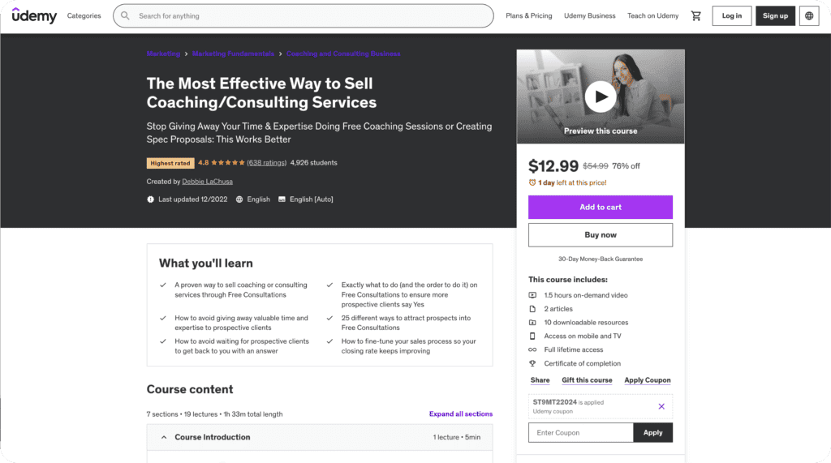The width and height of the screenshot is (831, 463).
Task: Click the on-demand video icon
Action: pos(533,295)
